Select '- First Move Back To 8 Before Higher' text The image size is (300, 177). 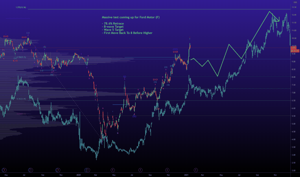(127, 33)
